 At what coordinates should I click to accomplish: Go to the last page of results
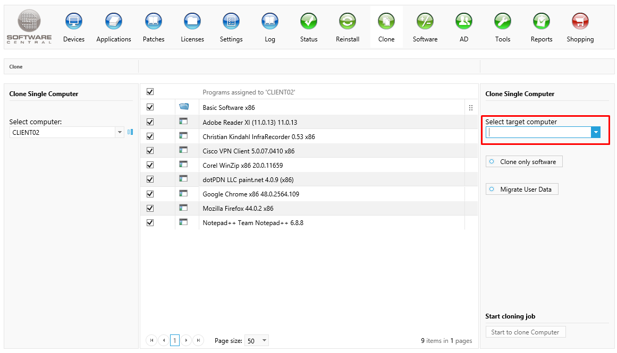(198, 340)
